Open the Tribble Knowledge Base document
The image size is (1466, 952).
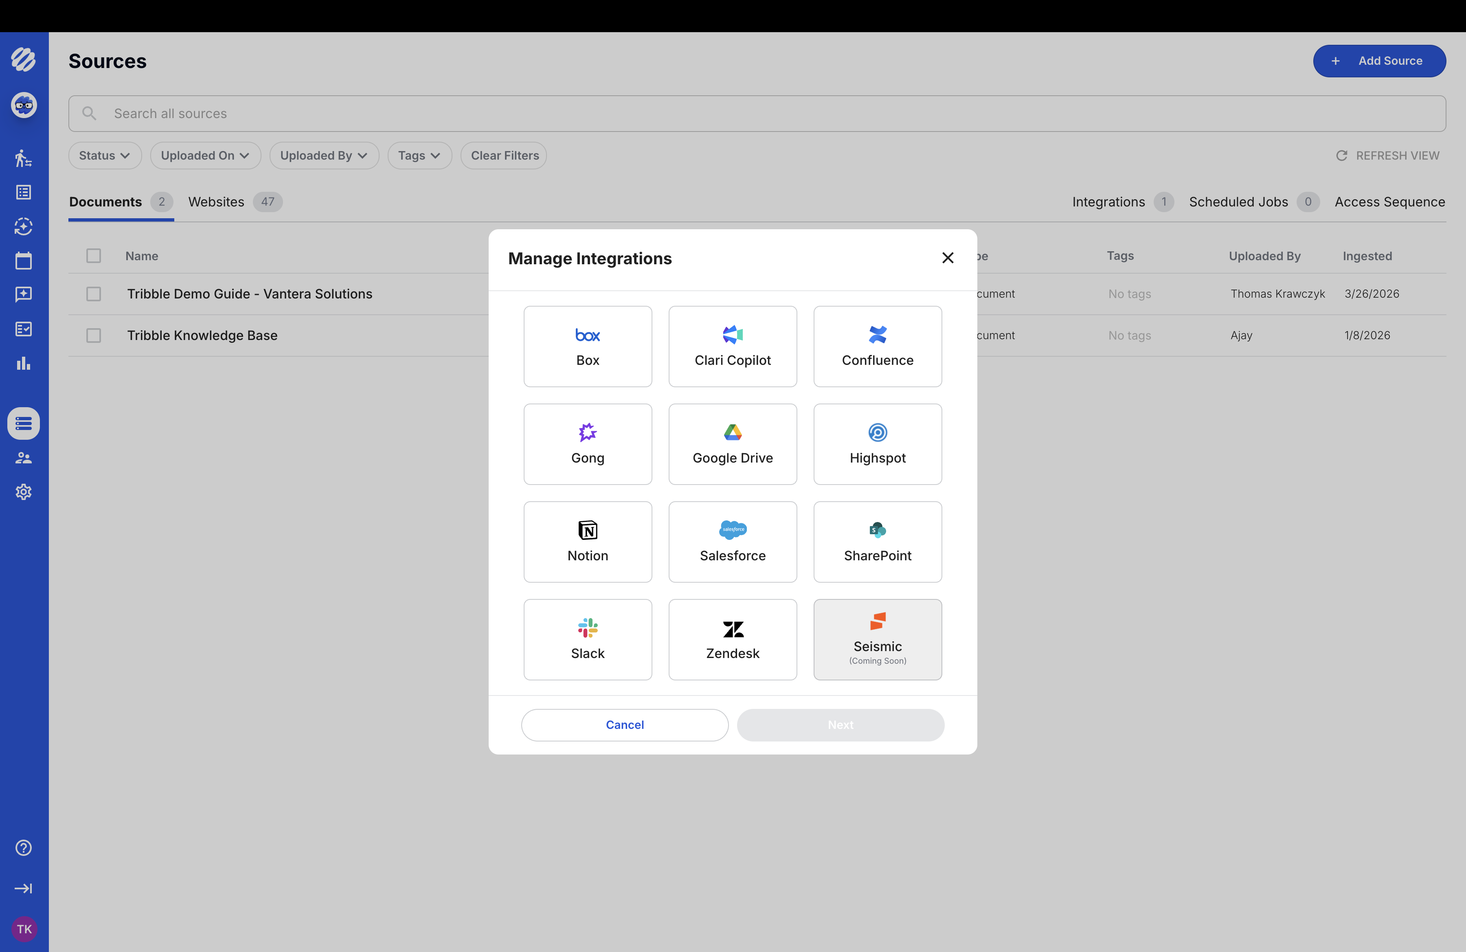coord(202,336)
